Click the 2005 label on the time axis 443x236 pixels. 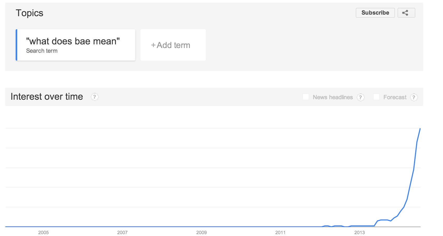coord(43,232)
